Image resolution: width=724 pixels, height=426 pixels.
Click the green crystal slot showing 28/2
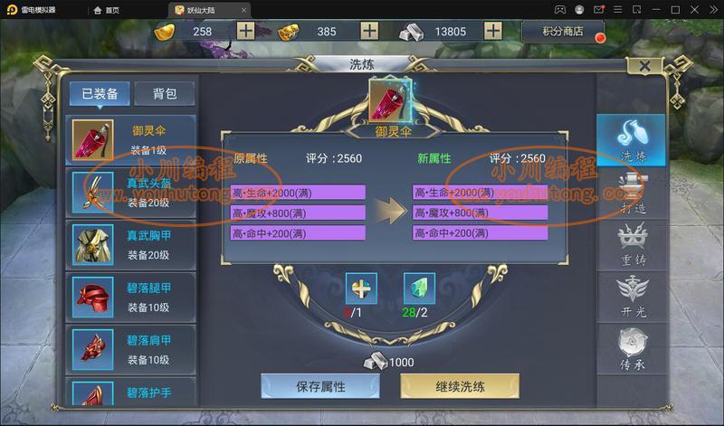coord(419,289)
